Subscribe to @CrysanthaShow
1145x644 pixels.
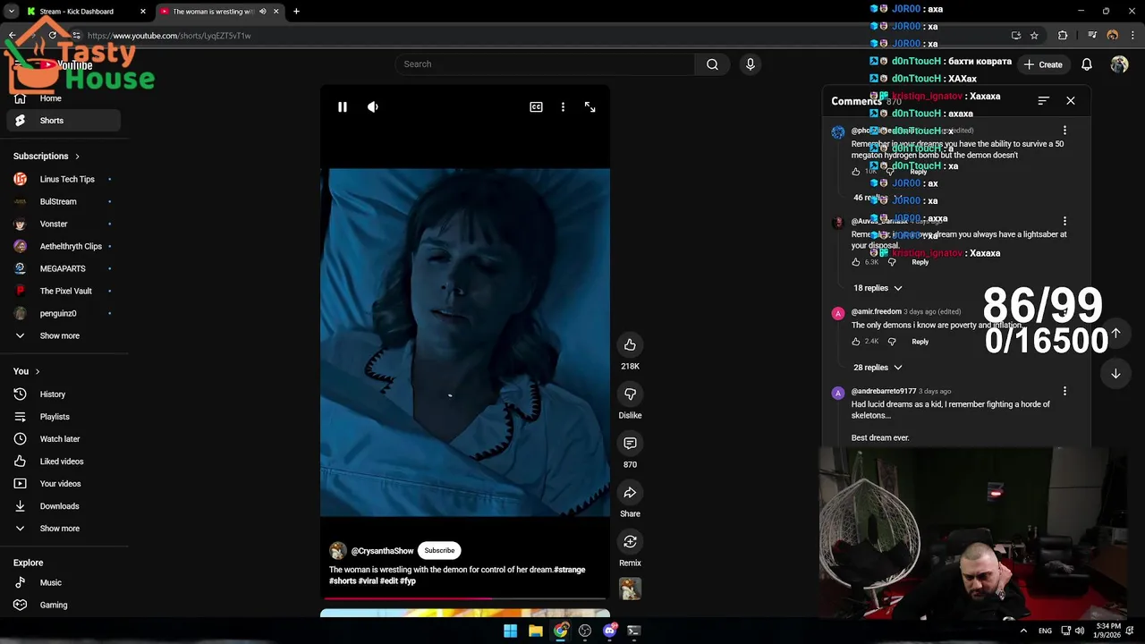tap(439, 551)
